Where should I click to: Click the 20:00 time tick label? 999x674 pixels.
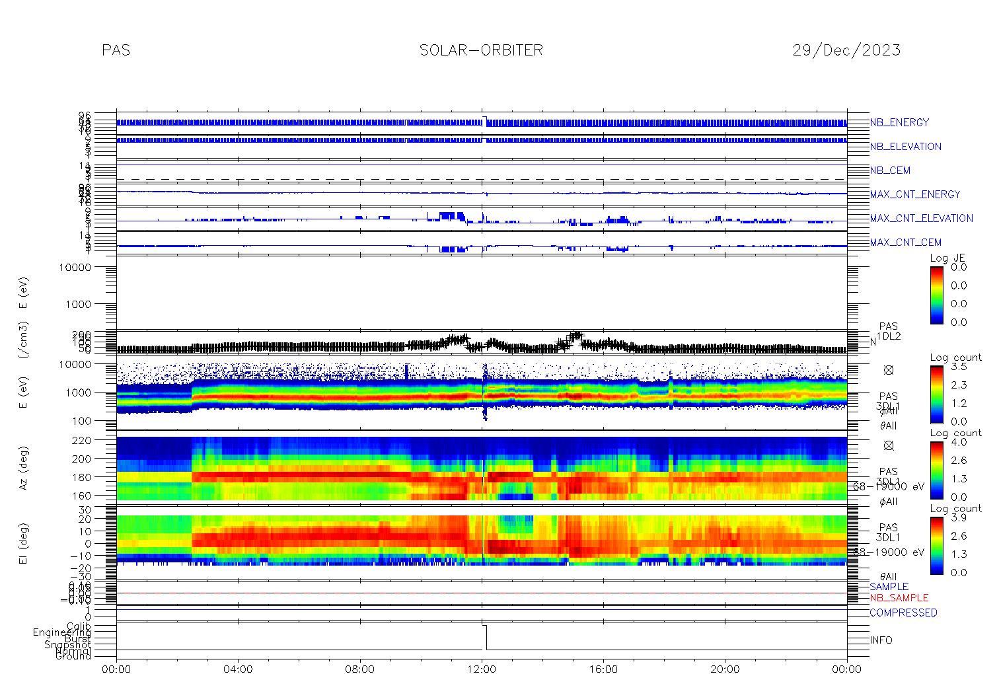[x=725, y=669]
